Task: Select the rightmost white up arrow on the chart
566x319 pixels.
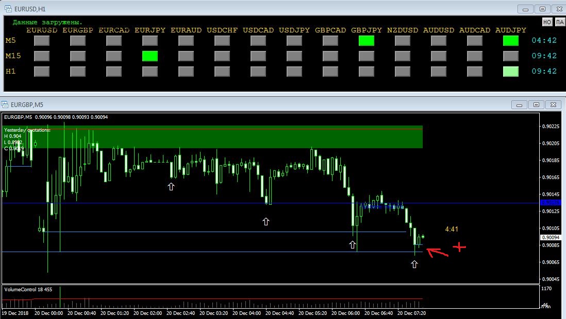Action: [x=414, y=264]
